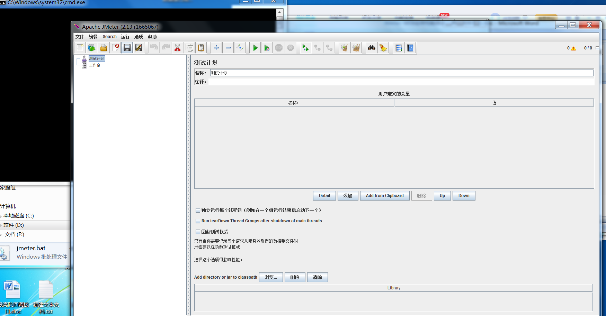The height and width of the screenshot is (316, 606).
Task: Start the test run with green play icon
Action: point(255,47)
